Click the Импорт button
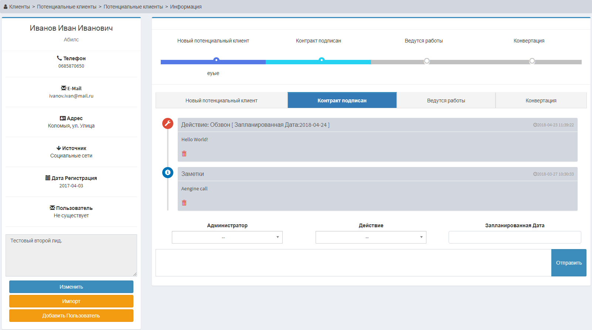Screen dimensions: 592x330 pos(71,301)
